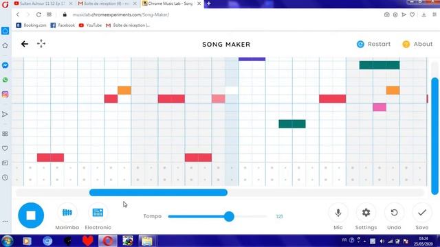Open the Windows Start menu

(7, 241)
